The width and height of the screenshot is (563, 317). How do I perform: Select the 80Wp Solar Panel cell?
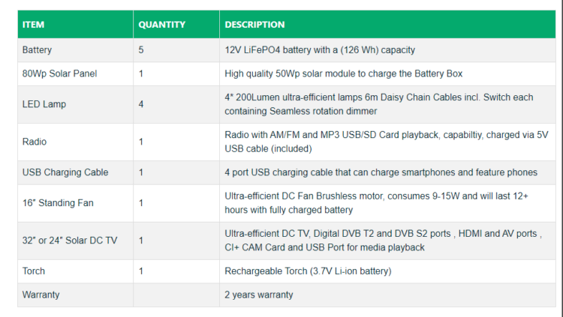point(60,74)
